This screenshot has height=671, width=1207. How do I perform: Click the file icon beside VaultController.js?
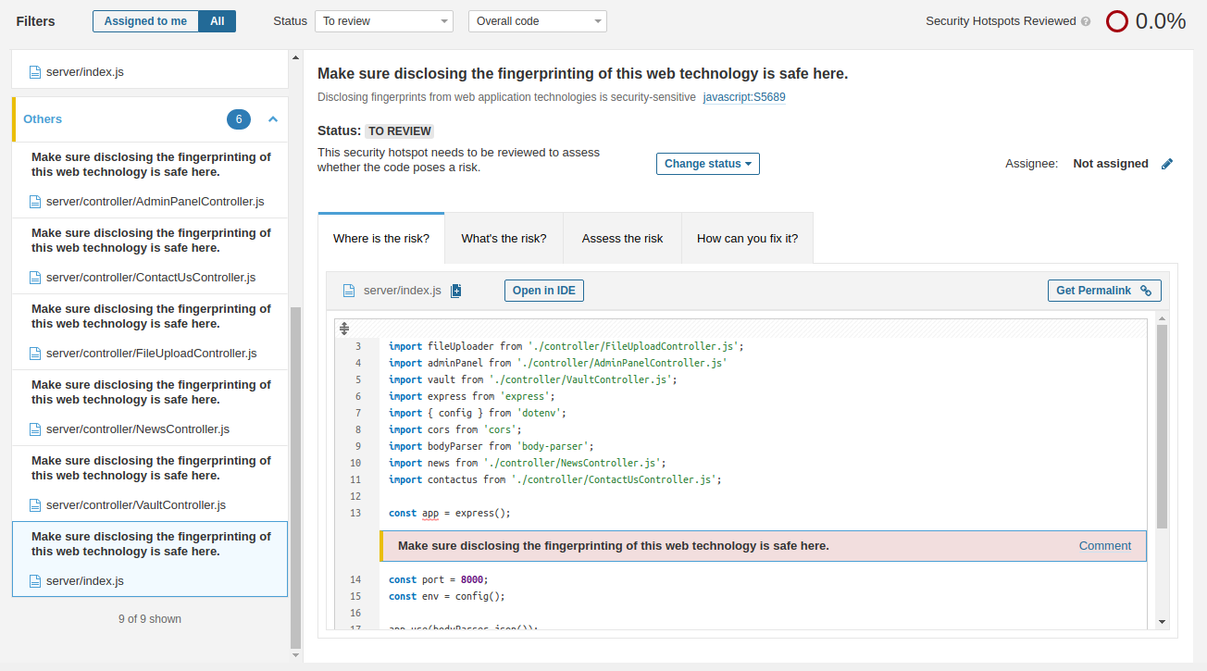click(34, 504)
